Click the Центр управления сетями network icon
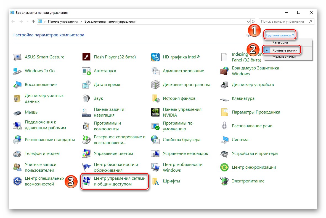Image resolution: width=326 pixels, height=218 pixels. pos(86,181)
